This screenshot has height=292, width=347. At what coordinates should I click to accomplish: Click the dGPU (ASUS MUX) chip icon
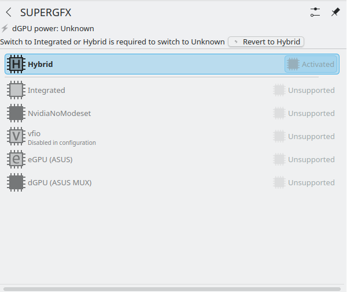point(16,182)
